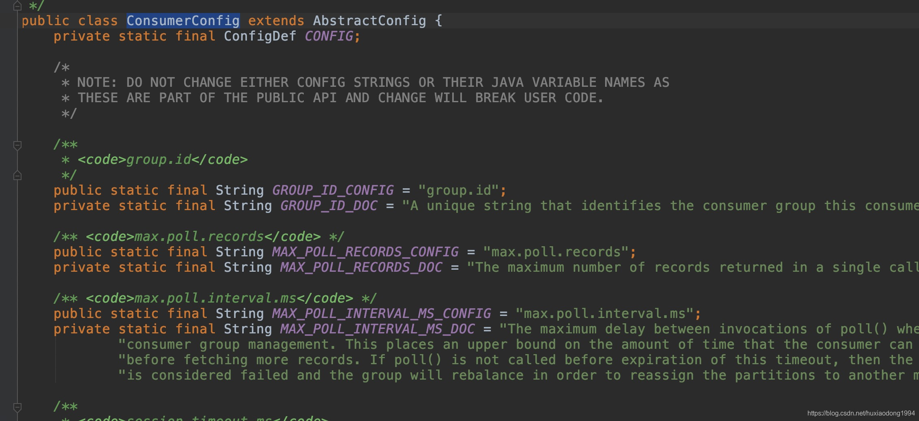919x421 pixels.
Task: Collapse the group.id Javadoc comment fold marker
Action: tap(17, 145)
